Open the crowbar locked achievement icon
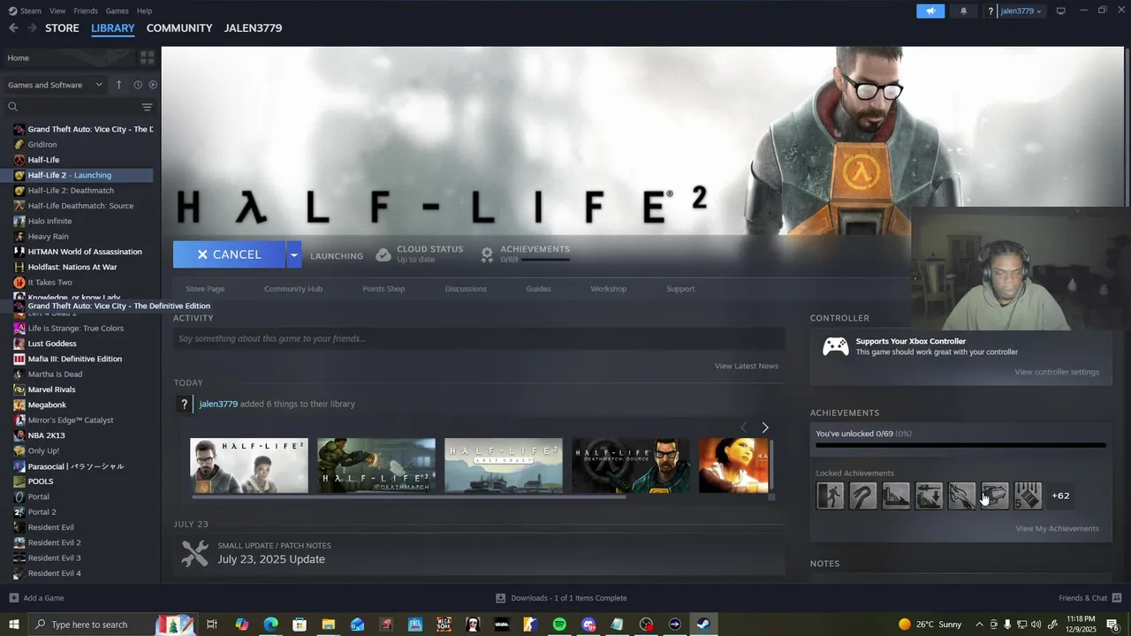 (x=863, y=496)
